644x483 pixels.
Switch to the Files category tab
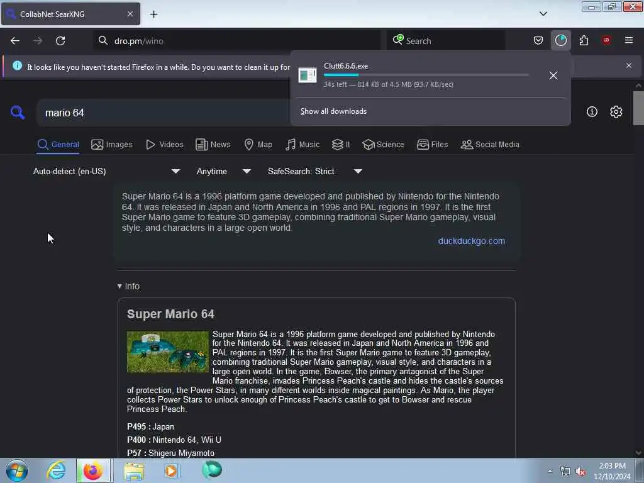point(432,145)
